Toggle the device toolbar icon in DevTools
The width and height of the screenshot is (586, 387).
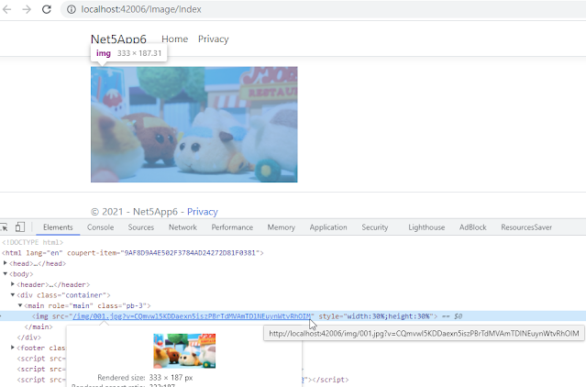(x=20, y=227)
